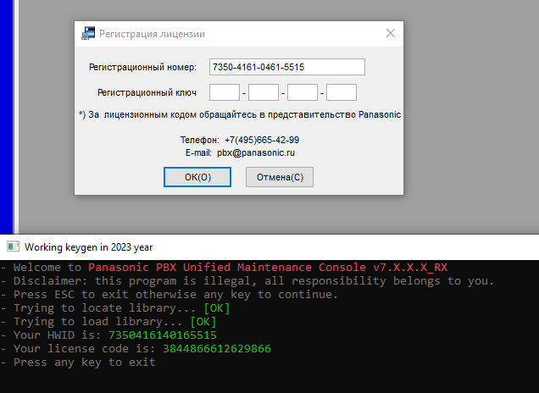Image resolution: width=539 pixels, height=393 pixels.
Task: Focus the third registration key box
Action: click(x=303, y=92)
